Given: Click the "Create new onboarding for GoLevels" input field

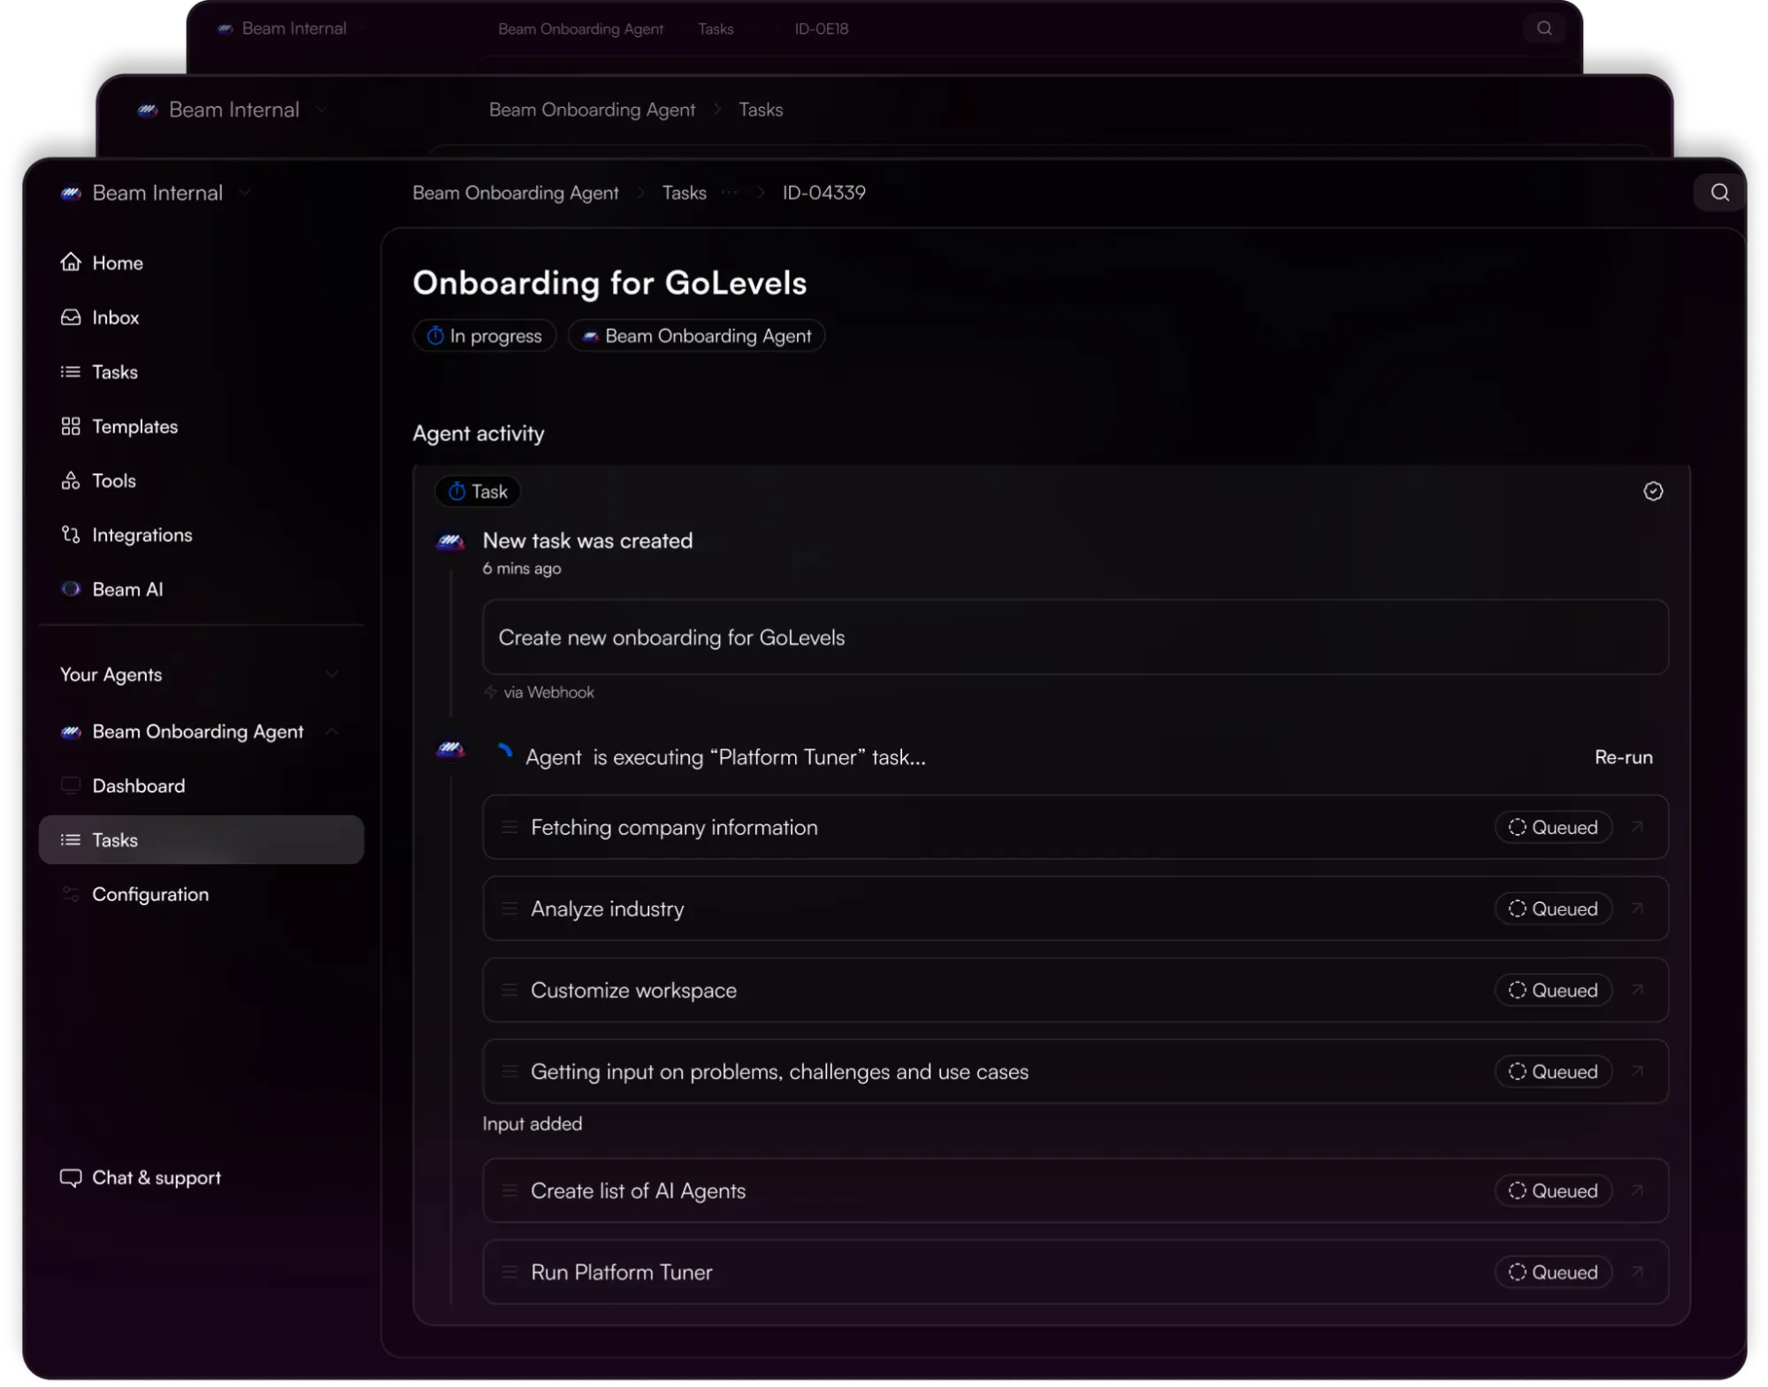Looking at the screenshot, I should click(x=1074, y=637).
